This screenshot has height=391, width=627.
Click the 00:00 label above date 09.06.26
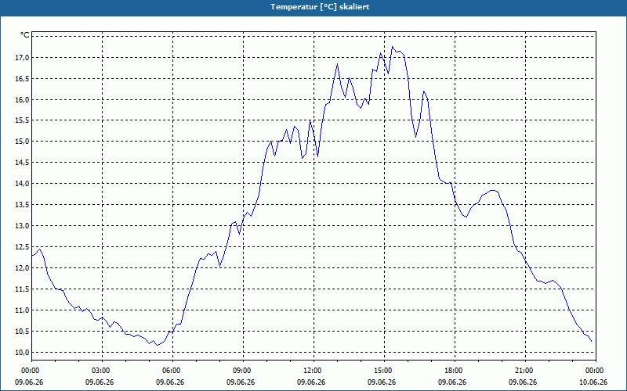[x=29, y=371]
